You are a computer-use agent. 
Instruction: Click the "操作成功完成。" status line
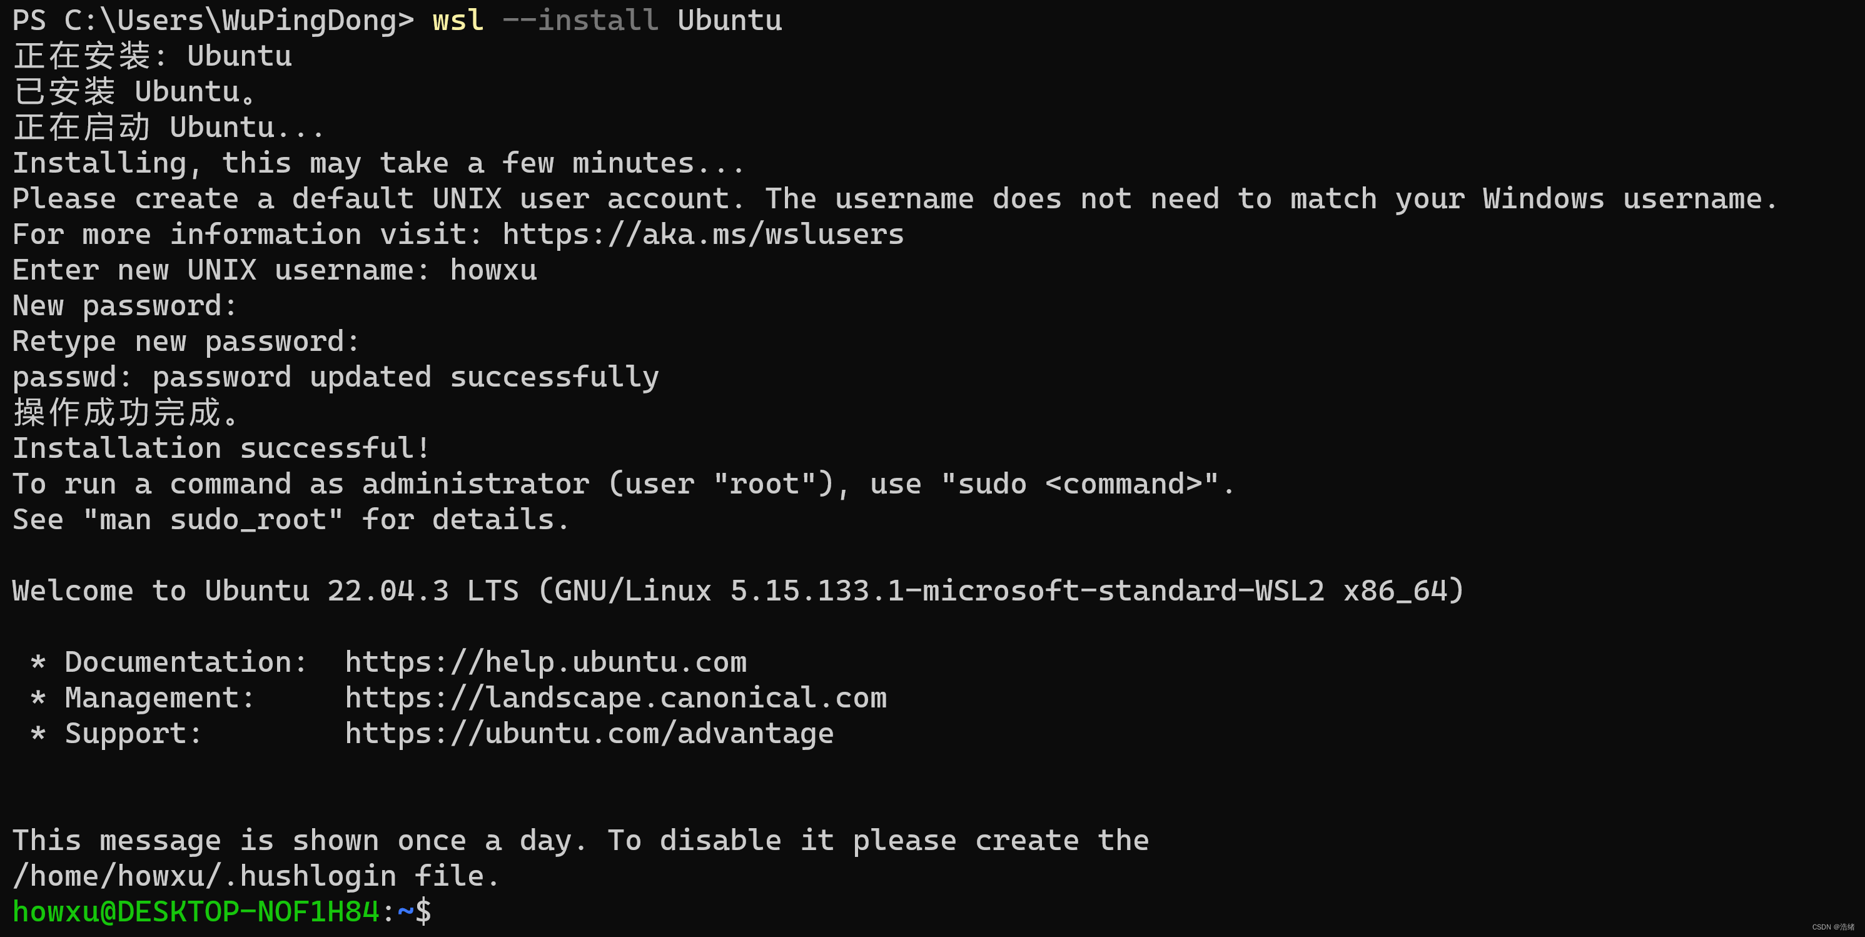coord(125,413)
